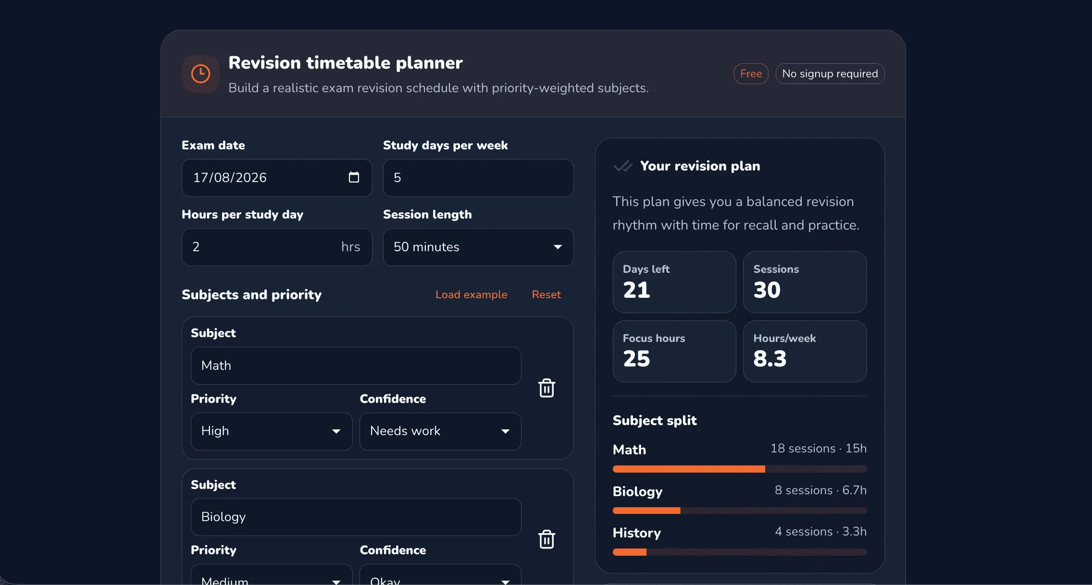This screenshot has height=585, width=1092.
Task: Click the Biology label in Subject split
Action: tap(637, 491)
